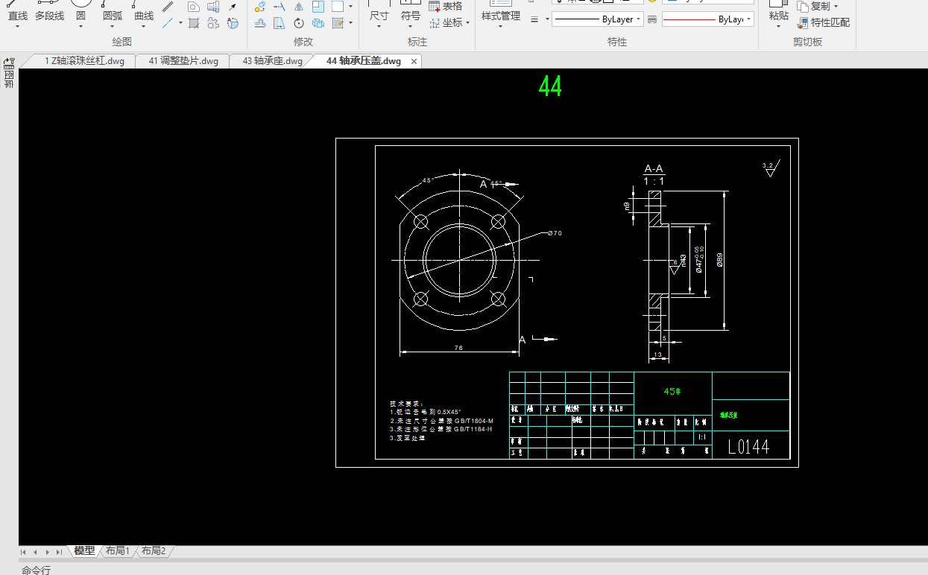Switch to the 43 轴承座.dwg tab
928x575 pixels.
pyautogui.click(x=272, y=61)
